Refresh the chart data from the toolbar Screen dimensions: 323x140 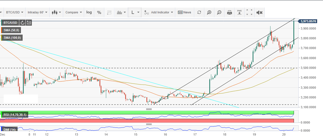(199, 12)
